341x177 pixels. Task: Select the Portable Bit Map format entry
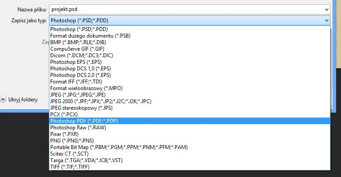189,147
